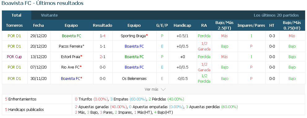Click Boavista FC in the 29/12/20 row
The width and height of the screenshot is (307, 118).
click(71, 36)
